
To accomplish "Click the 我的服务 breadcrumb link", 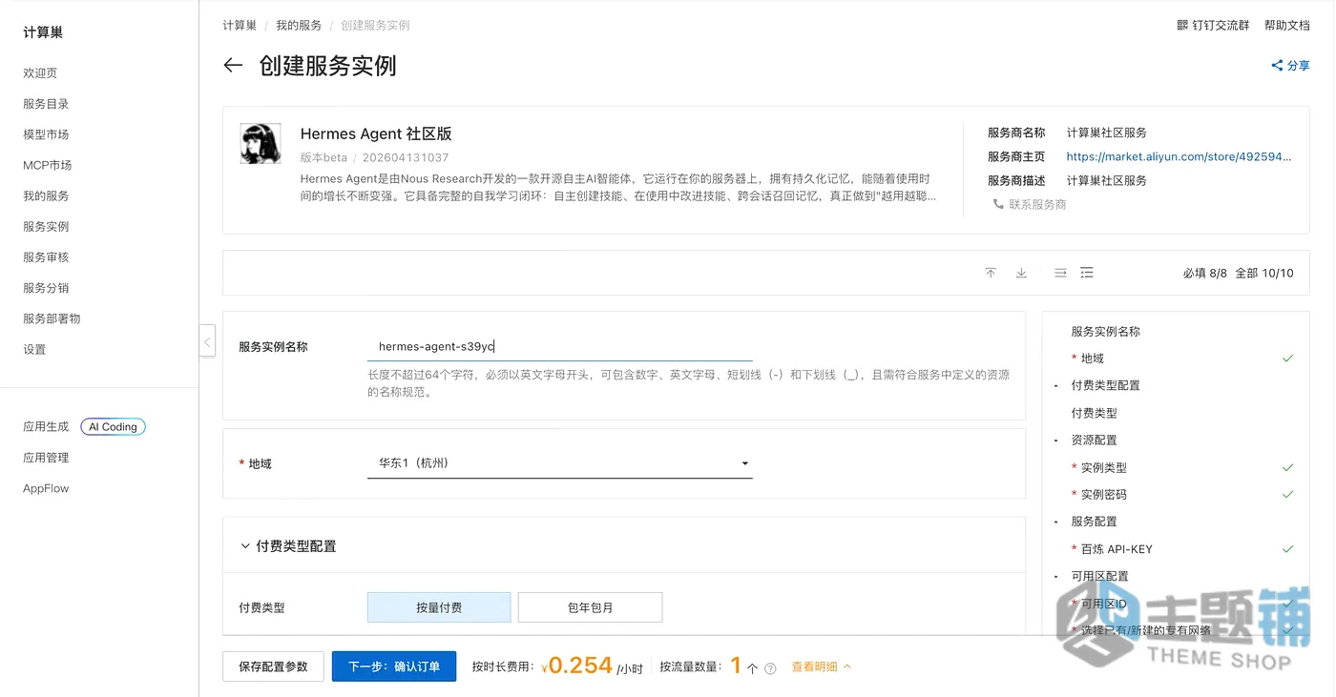I will [x=299, y=26].
